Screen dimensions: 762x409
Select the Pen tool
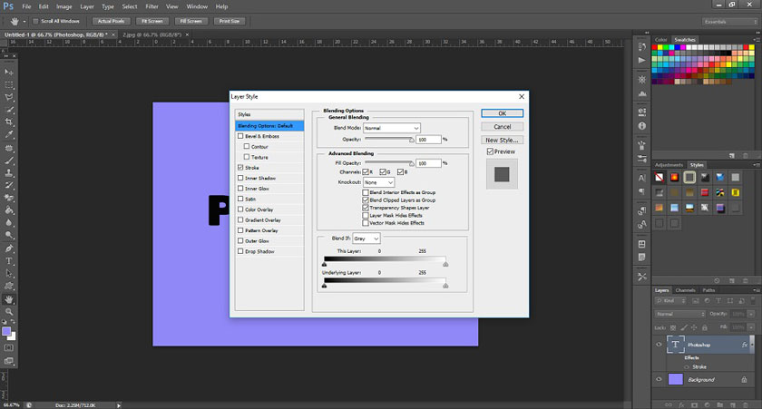pos(9,248)
